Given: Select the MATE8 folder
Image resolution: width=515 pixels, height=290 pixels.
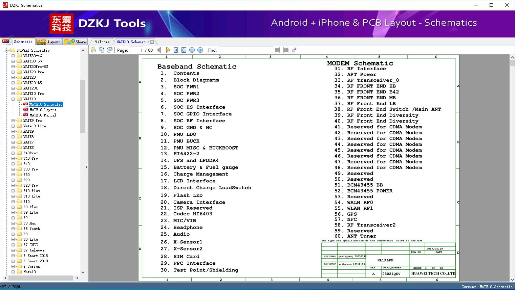Looking at the screenshot, I should tap(28, 137).
